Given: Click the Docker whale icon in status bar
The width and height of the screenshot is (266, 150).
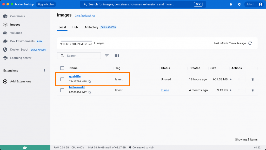Looking at the screenshot, I should pyautogui.click(x=25, y=147).
